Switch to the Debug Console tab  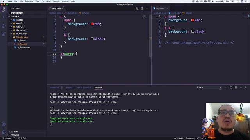click(x=84, y=87)
